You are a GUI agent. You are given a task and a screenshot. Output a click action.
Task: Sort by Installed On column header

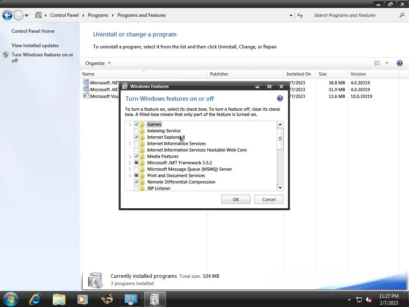pos(300,74)
